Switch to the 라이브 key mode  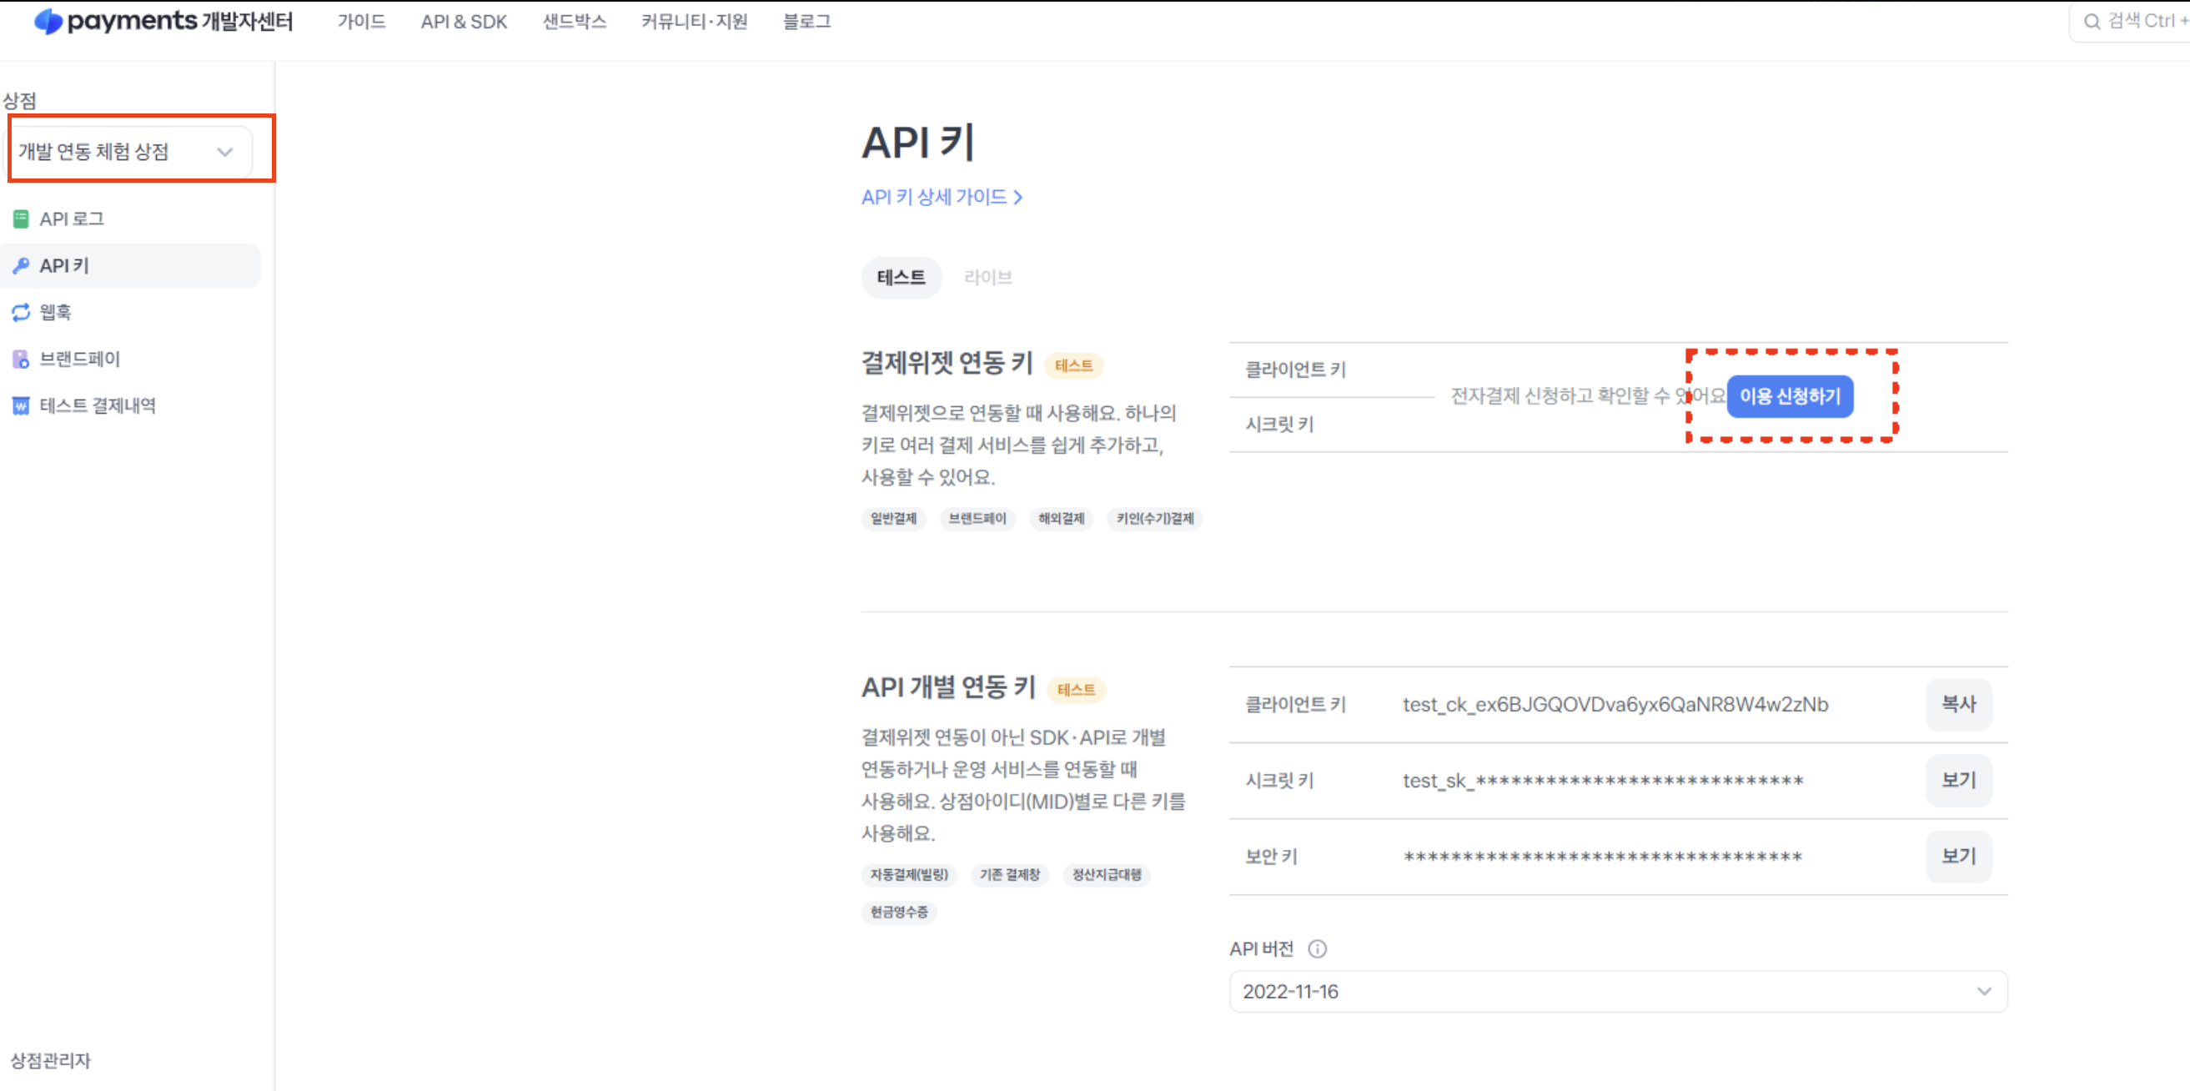pos(988,278)
